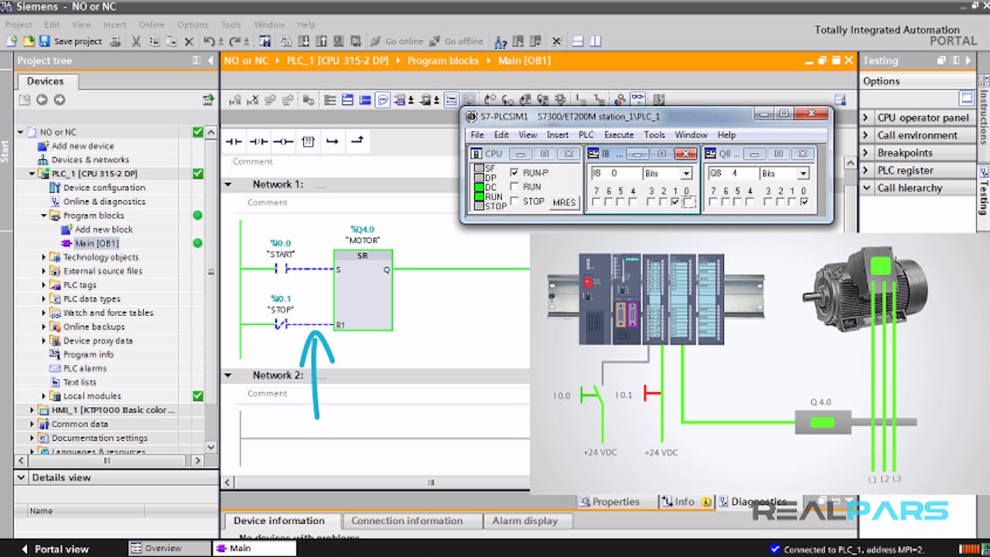Switch to the Alarm display tab

point(525,521)
